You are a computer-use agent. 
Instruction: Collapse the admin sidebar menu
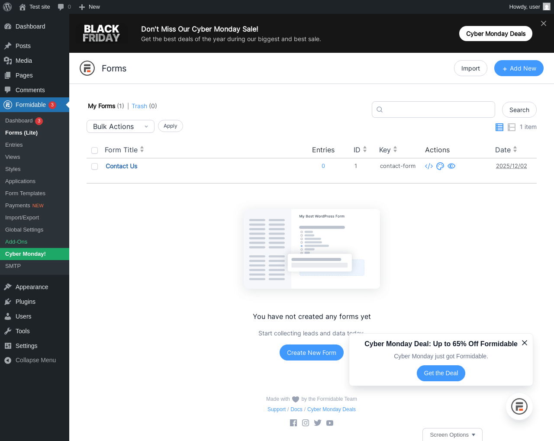click(35, 360)
